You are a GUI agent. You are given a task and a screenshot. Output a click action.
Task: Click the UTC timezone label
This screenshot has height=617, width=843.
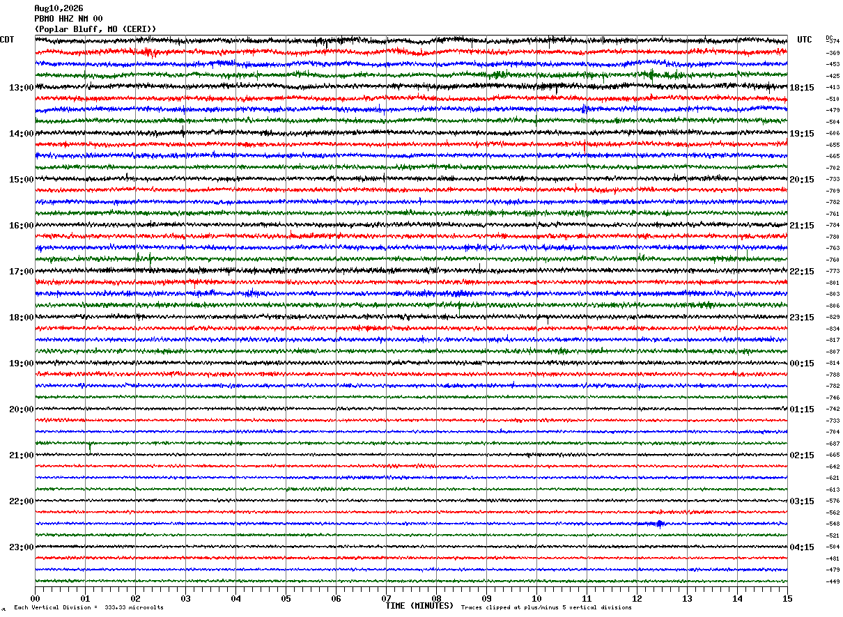pyautogui.click(x=805, y=40)
